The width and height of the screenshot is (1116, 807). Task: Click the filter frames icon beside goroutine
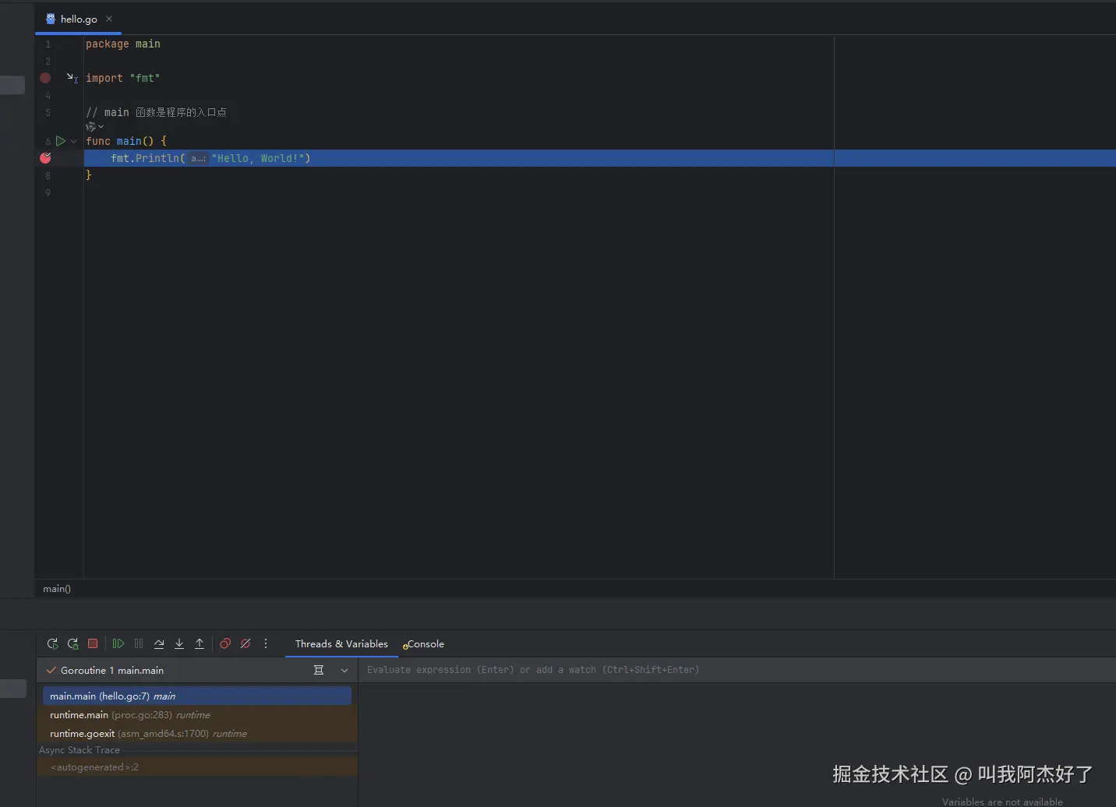pyautogui.click(x=319, y=670)
